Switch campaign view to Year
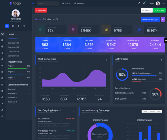This screenshot has height=140, width=167. (159, 111)
